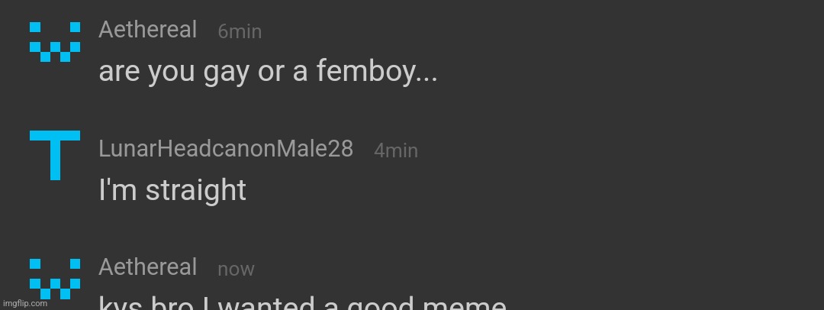The image size is (824, 310).
Task: Click the word 'are' starting the first message
Action: (x=119, y=73)
